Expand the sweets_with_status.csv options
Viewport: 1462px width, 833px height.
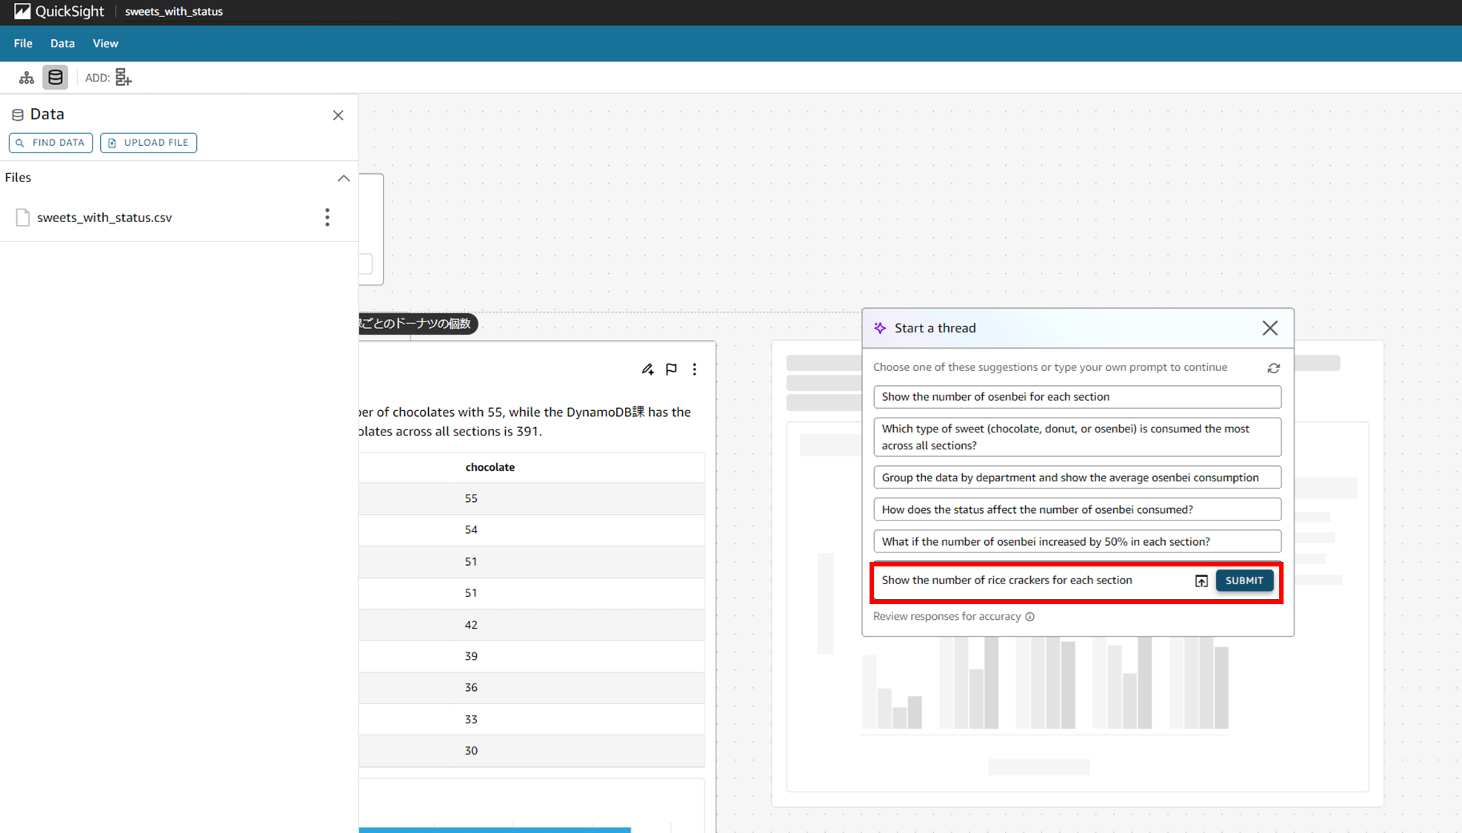pyautogui.click(x=327, y=217)
